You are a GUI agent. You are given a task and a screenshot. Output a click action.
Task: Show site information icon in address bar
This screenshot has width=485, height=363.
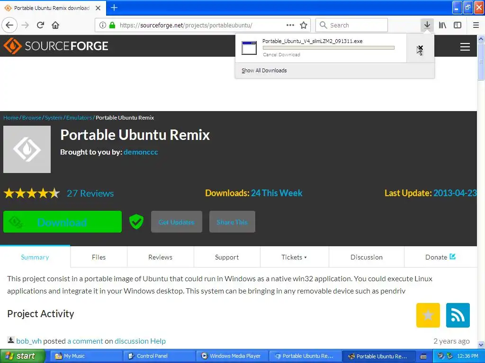[x=102, y=25]
